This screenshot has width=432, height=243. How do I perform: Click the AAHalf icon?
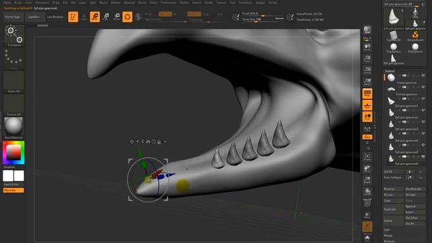tap(367, 82)
